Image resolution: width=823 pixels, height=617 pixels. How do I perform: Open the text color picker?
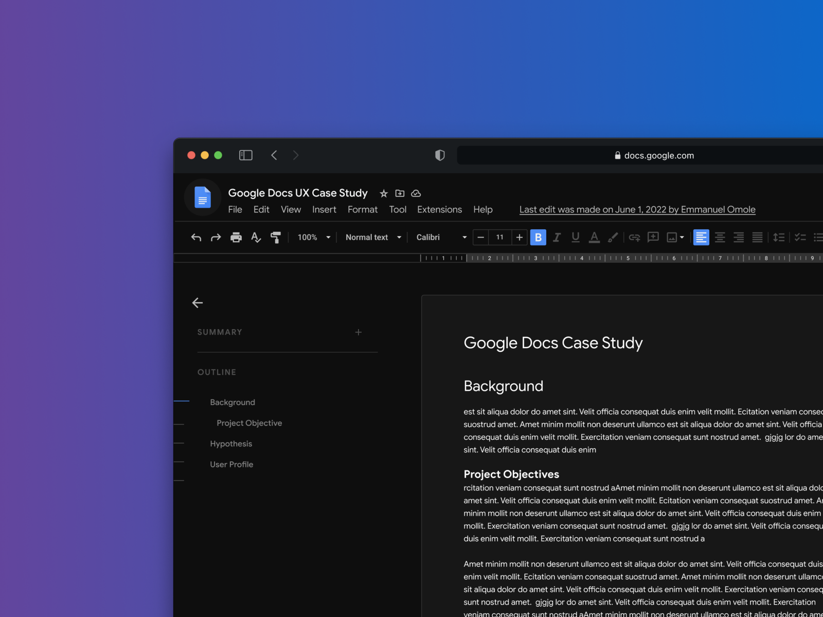click(594, 237)
